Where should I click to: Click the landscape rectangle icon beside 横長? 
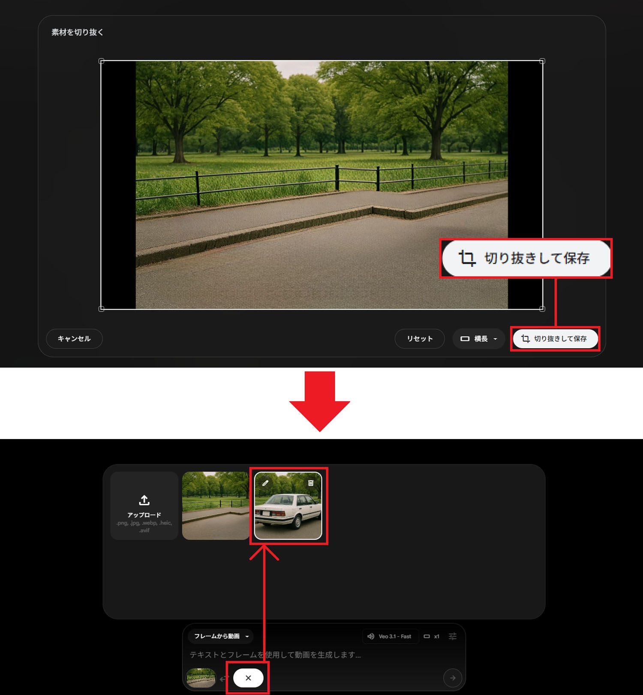(465, 339)
